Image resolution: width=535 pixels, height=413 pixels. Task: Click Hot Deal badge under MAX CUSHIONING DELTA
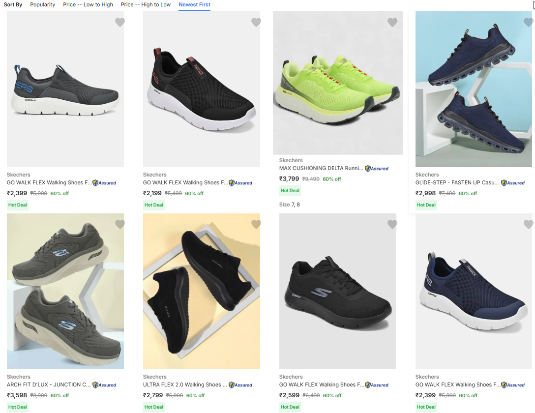[x=290, y=191]
